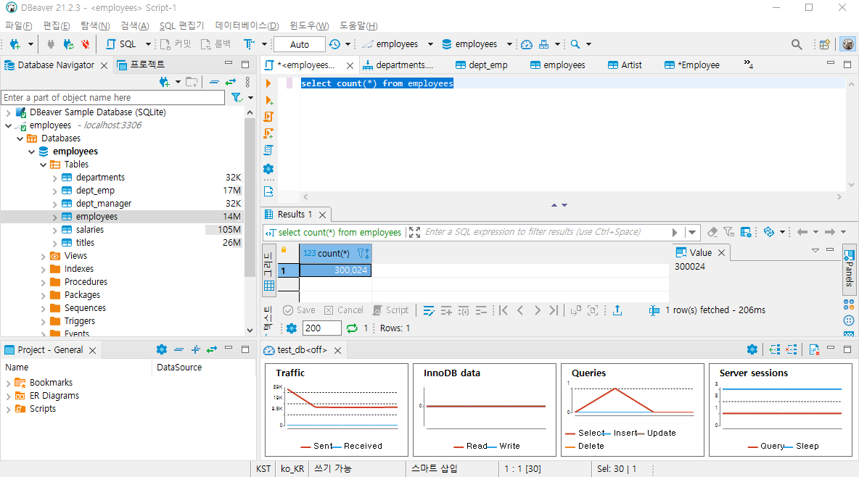Image resolution: width=859 pixels, height=477 pixels.
Task: Open the 파일 menu
Action: point(19,26)
